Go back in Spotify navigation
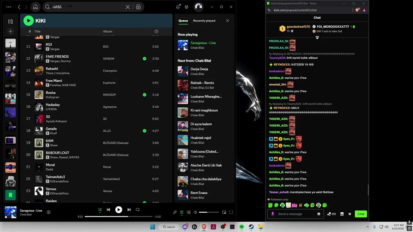This screenshot has height=232, width=413. 19,7
